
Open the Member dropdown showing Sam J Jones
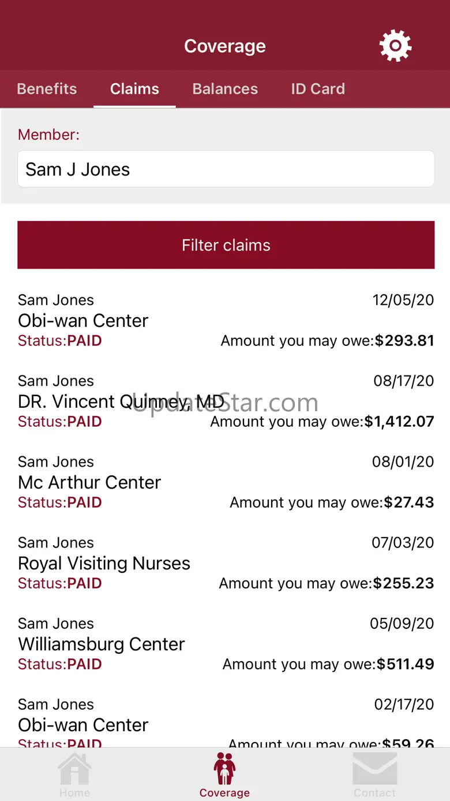[226, 169]
